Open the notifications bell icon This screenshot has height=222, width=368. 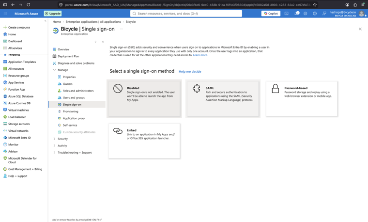[x=297, y=14]
